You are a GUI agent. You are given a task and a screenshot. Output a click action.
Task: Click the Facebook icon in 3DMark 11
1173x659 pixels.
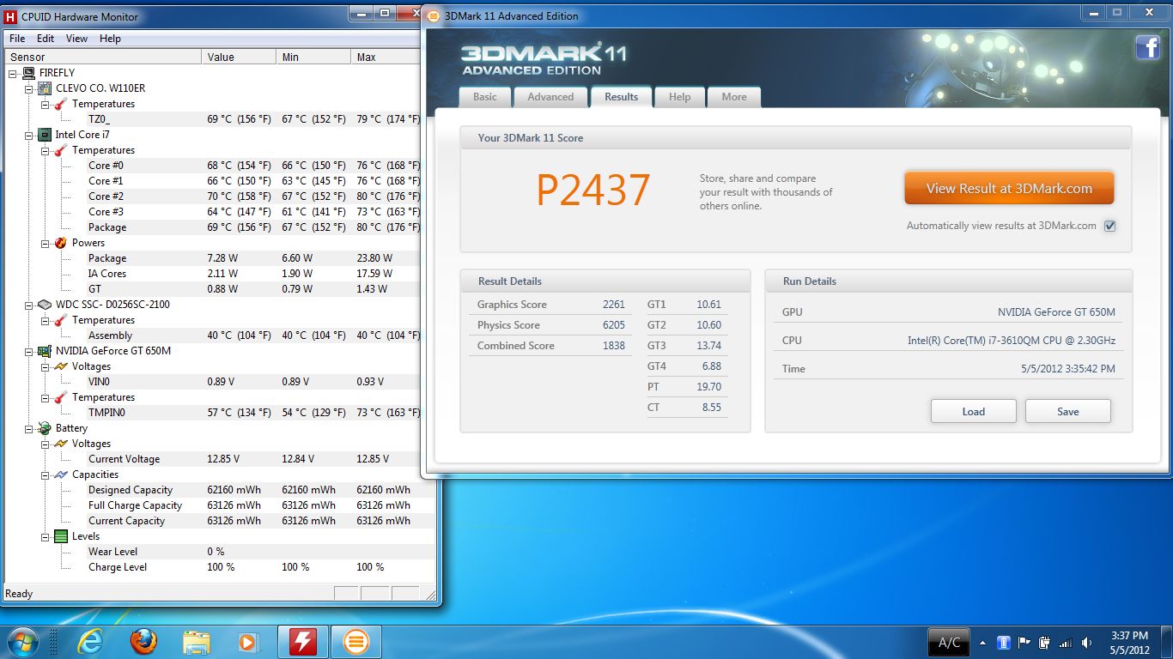(1148, 47)
